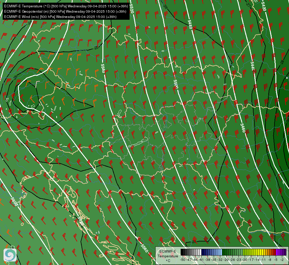Click the -2 value on legend scale

point(282,260)
